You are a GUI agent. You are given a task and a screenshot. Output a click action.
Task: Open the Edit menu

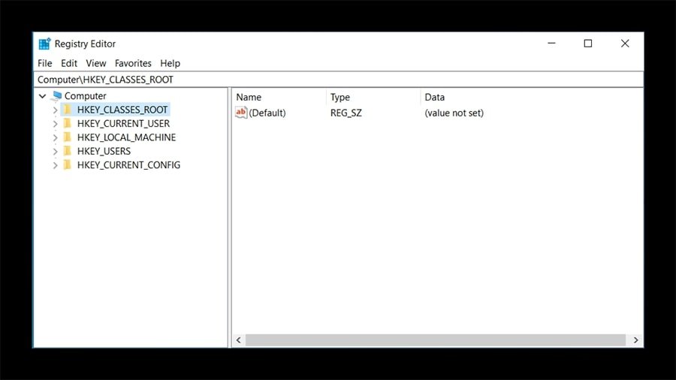(x=69, y=63)
